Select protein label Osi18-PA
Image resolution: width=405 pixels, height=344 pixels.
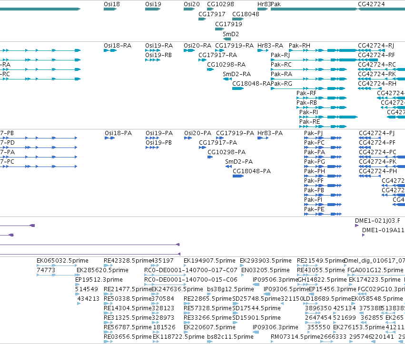pos(119,133)
